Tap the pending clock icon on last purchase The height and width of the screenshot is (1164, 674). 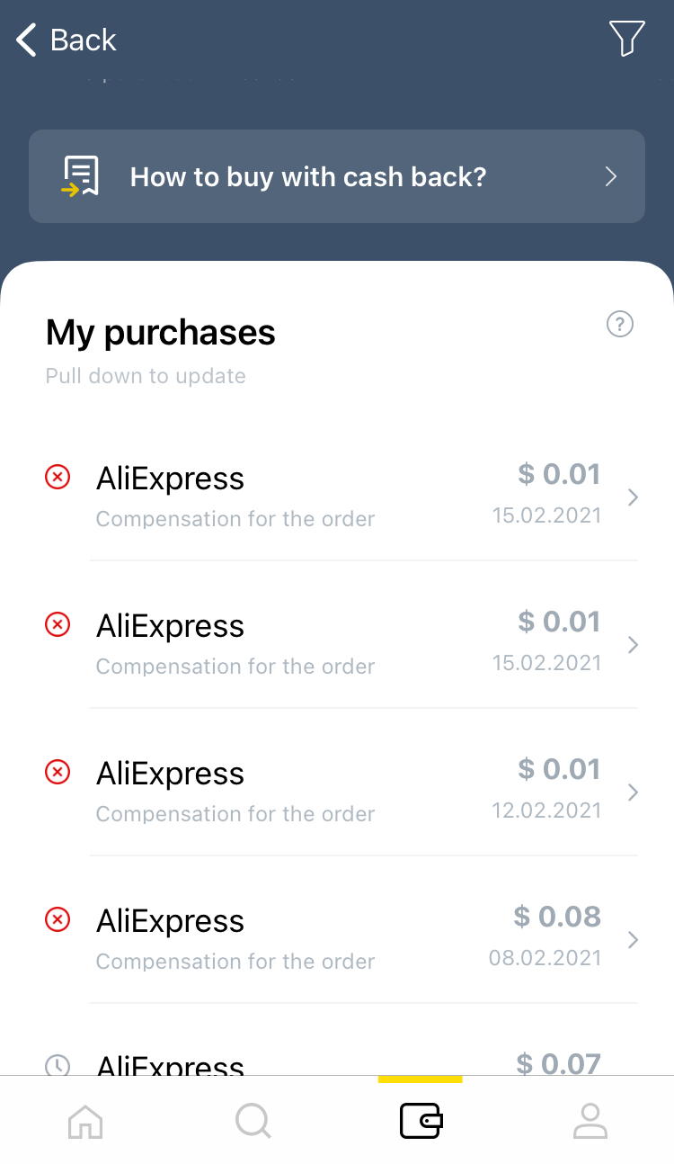click(58, 1066)
